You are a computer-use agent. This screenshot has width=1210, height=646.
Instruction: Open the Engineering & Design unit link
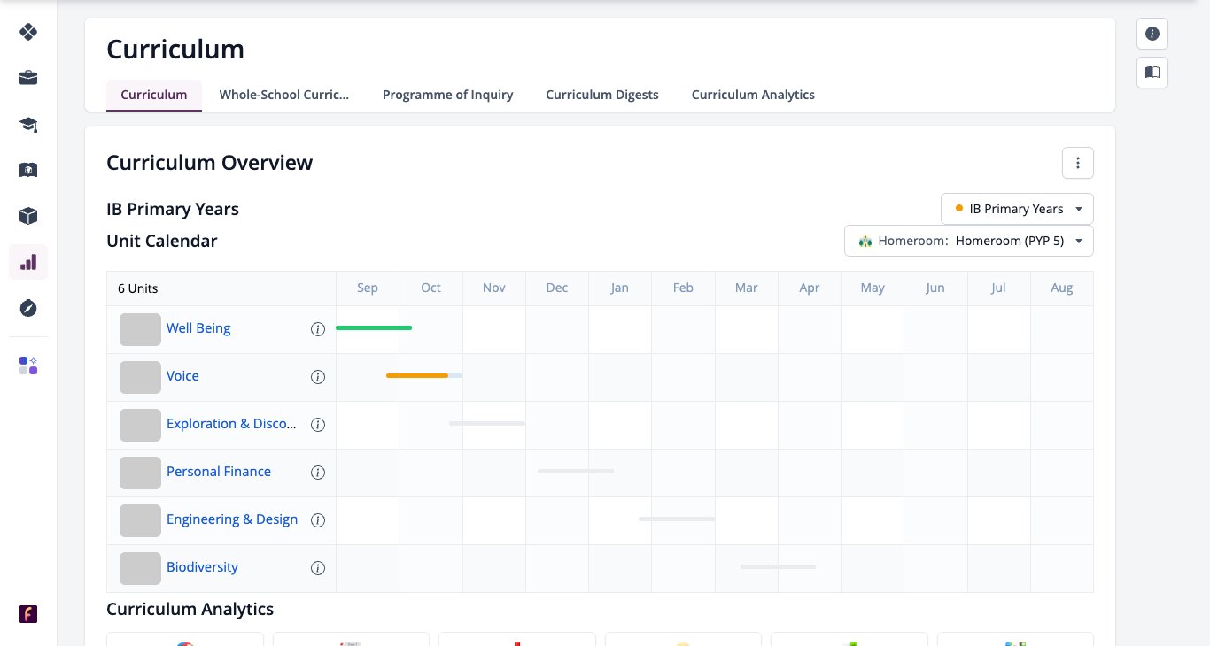(x=232, y=519)
